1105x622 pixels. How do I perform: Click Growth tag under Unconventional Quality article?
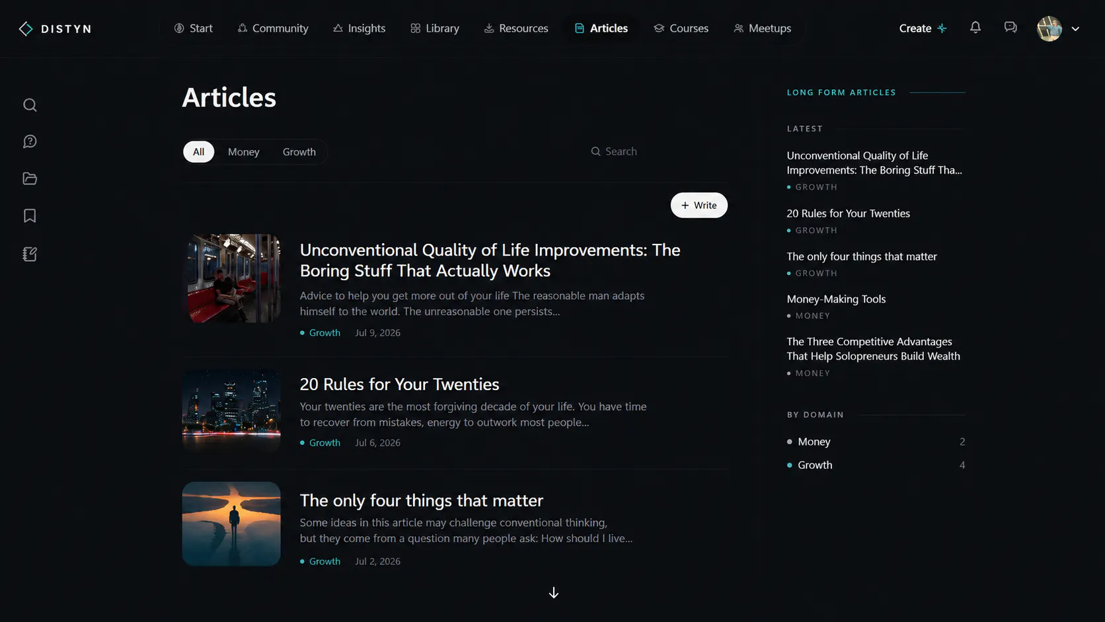[321, 332]
